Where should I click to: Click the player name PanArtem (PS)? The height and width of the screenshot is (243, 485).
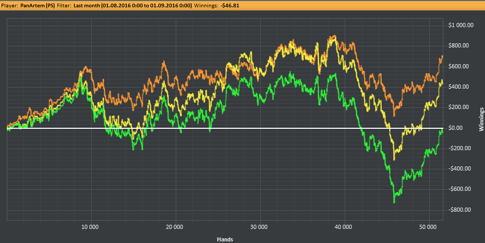38,6
